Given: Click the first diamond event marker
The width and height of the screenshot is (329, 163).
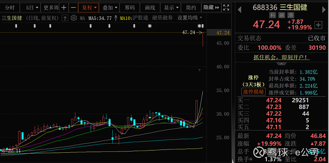Looking at the screenshot, I should [x=16, y=26].
